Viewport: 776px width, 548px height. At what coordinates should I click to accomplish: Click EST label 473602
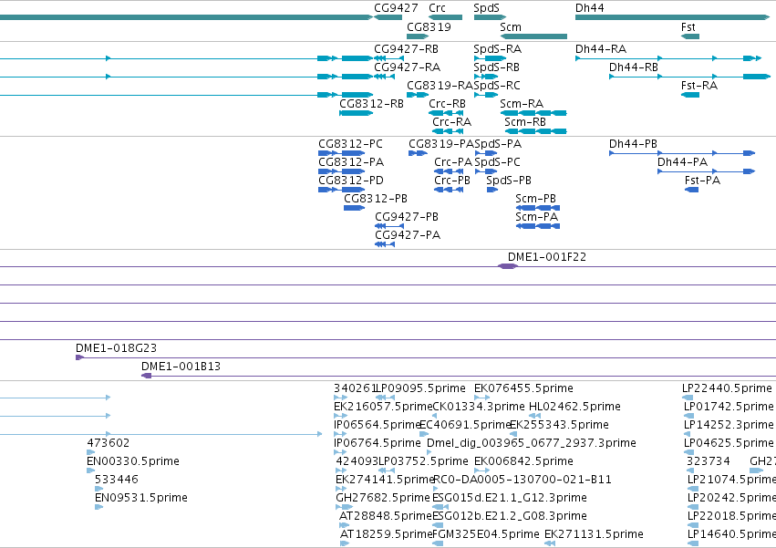click(108, 443)
